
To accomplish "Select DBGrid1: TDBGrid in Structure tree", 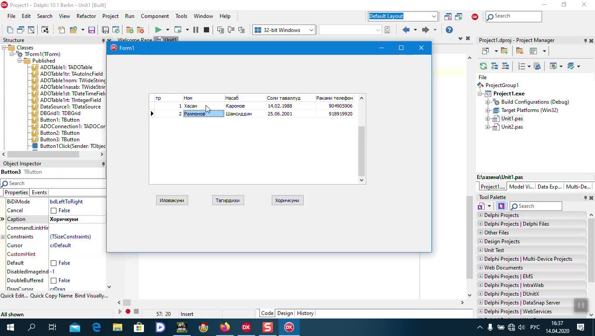I will click(x=60, y=113).
